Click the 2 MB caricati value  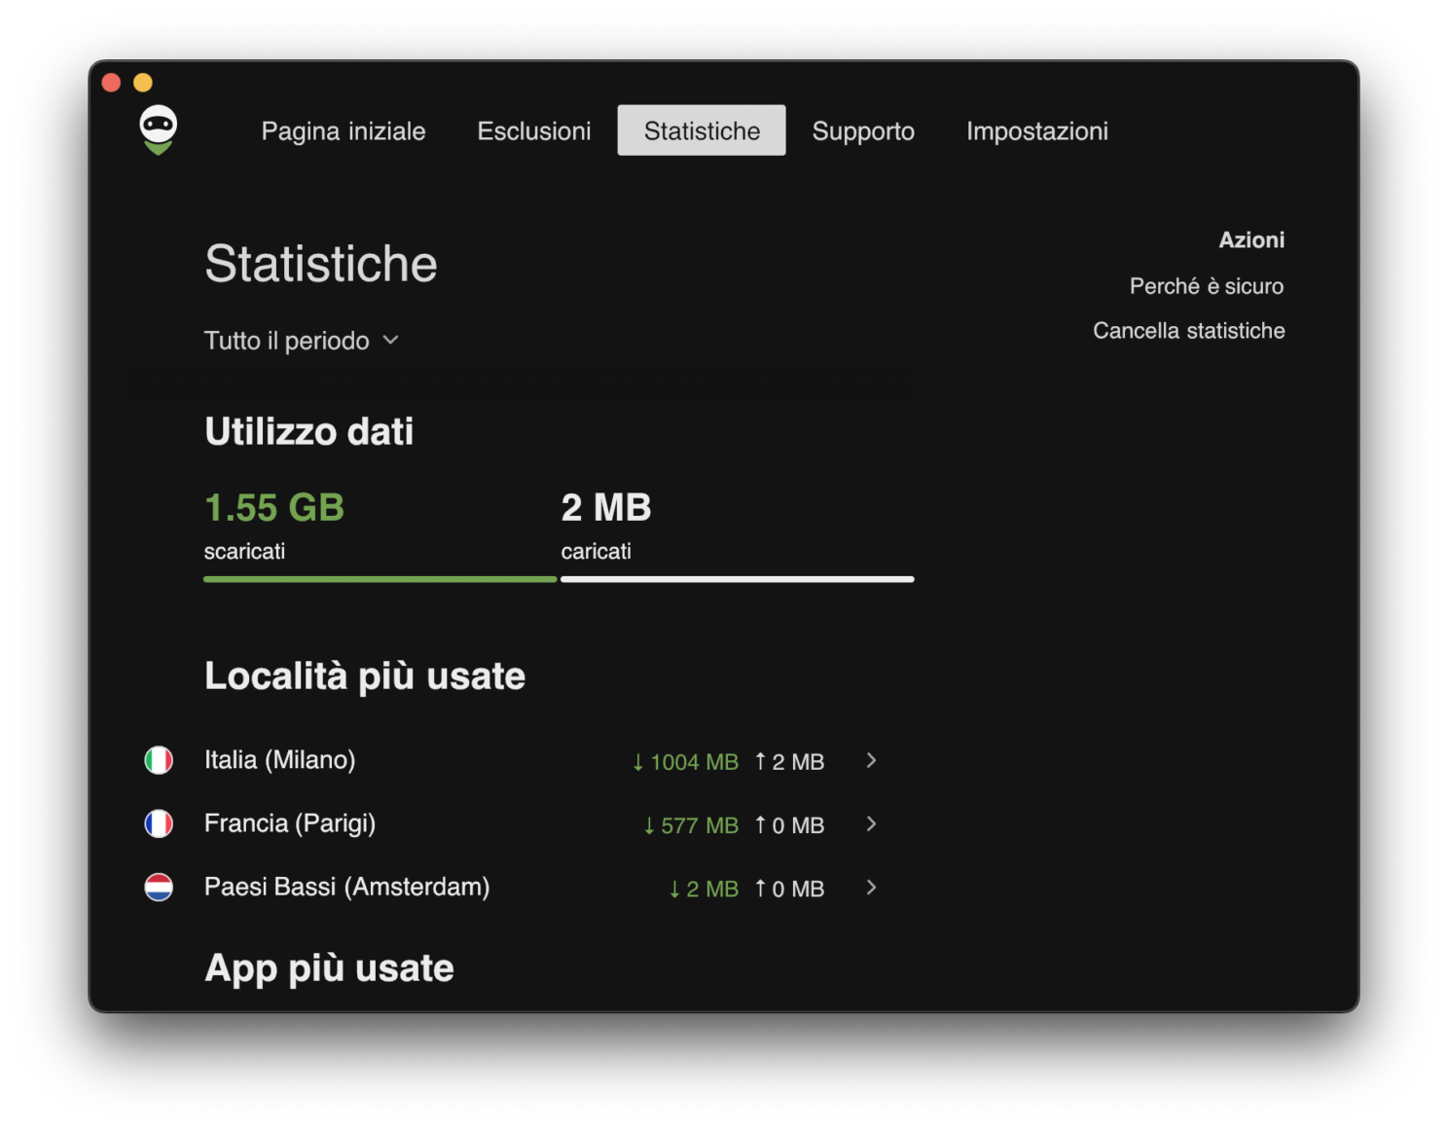606,507
